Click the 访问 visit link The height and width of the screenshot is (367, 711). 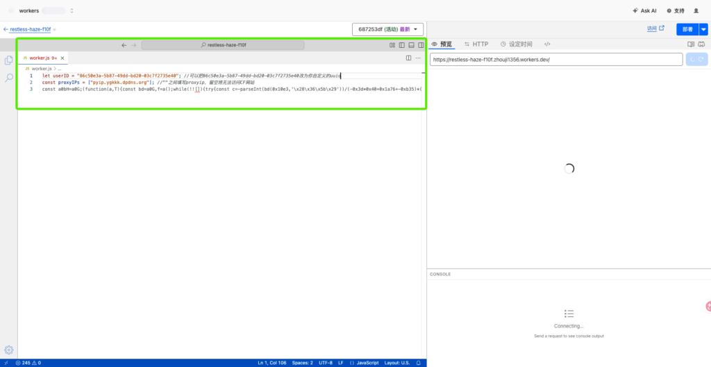(x=655, y=28)
